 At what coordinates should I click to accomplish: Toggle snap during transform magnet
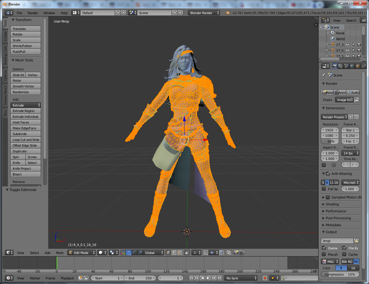[206, 253]
